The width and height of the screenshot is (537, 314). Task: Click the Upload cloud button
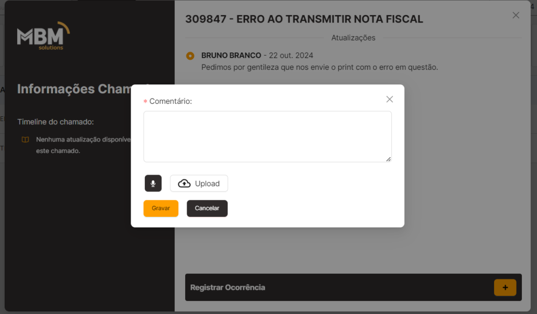pyautogui.click(x=199, y=183)
